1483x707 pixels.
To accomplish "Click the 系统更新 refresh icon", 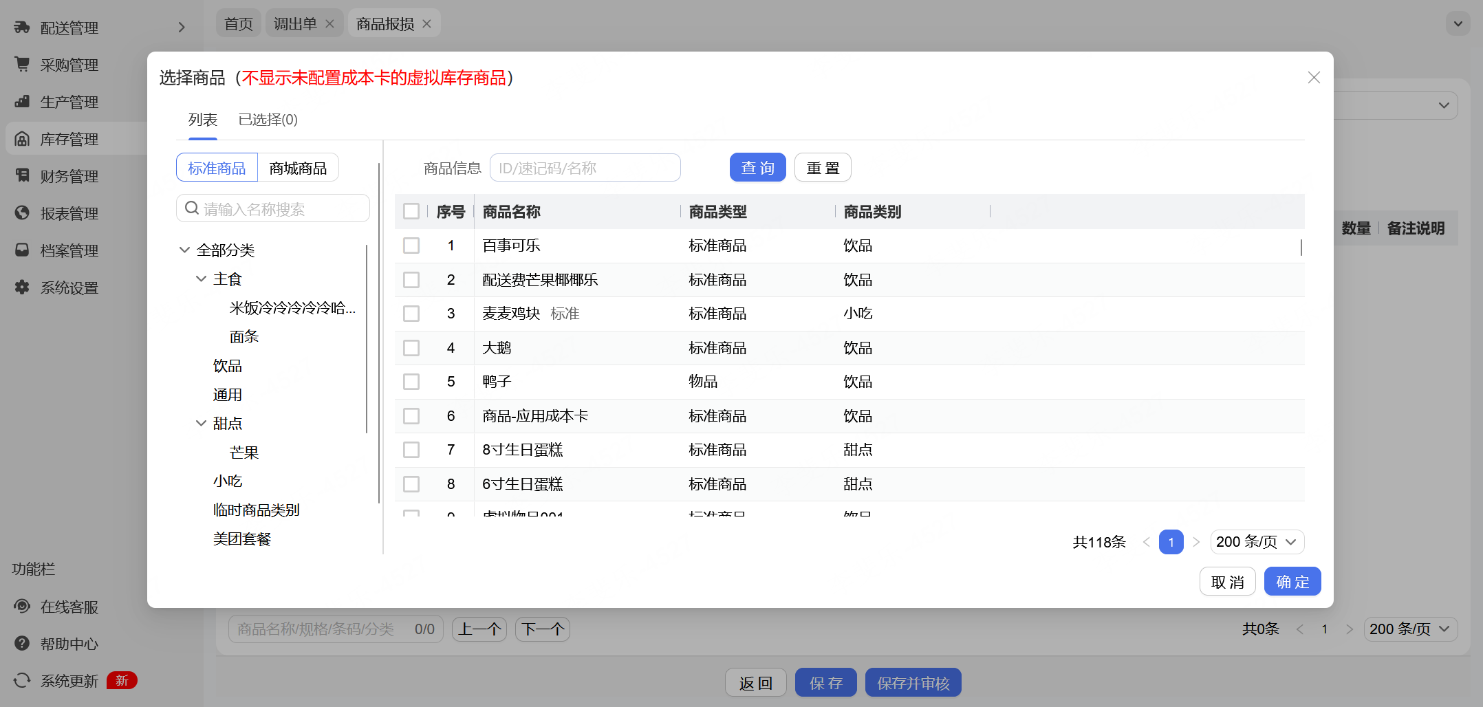I will click(x=22, y=681).
